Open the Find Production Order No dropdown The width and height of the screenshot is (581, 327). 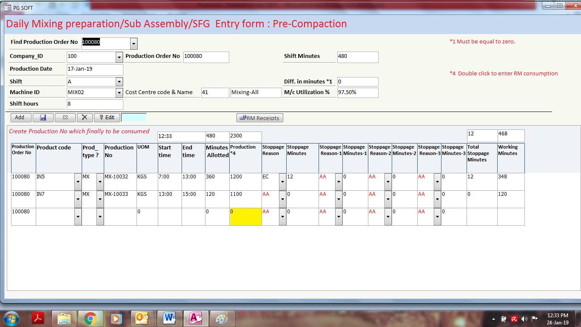(134, 43)
